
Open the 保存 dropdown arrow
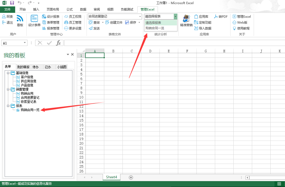click(139, 22)
